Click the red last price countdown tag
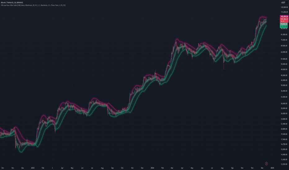Image resolution: width=289 pixels, height=170 pixels. [x=284, y=20]
